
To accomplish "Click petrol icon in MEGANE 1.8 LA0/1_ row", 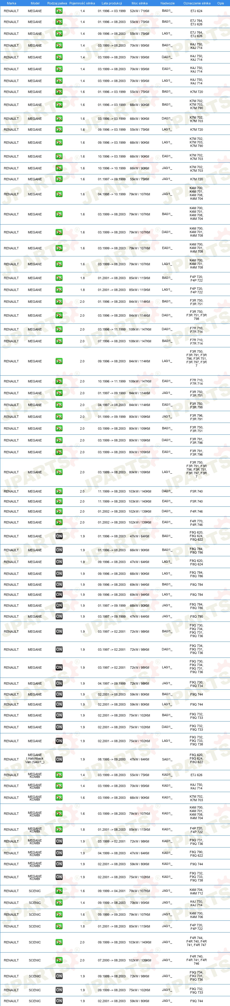I will [x=59, y=290].
